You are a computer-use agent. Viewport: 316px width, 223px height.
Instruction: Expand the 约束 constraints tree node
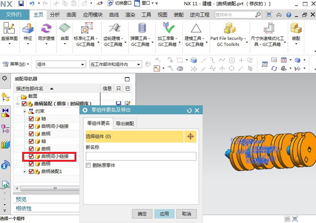click(x=25, y=111)
